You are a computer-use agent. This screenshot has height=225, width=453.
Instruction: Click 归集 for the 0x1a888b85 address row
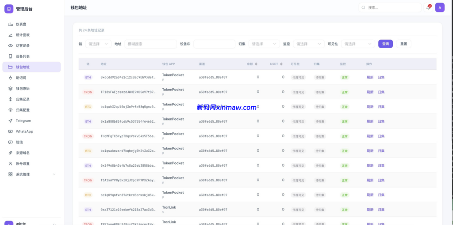tap(381, 121)
